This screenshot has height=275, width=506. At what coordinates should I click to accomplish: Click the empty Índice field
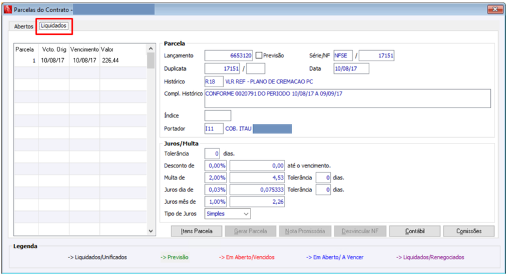point(218,116)
